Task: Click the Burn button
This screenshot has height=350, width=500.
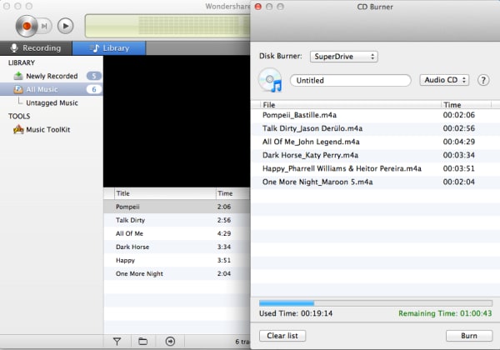Action: click(x=469, y=336)
